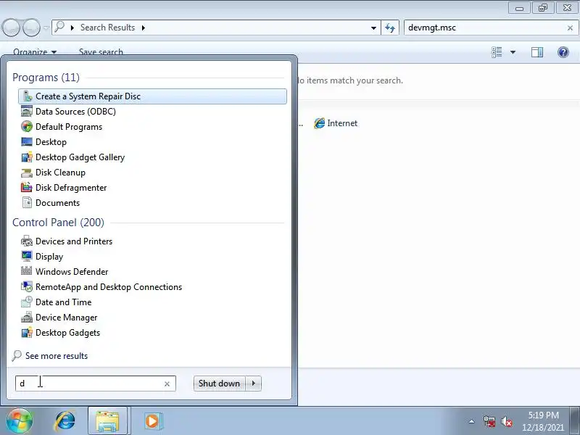Click the Show desktop strip

tap(575, 421)
